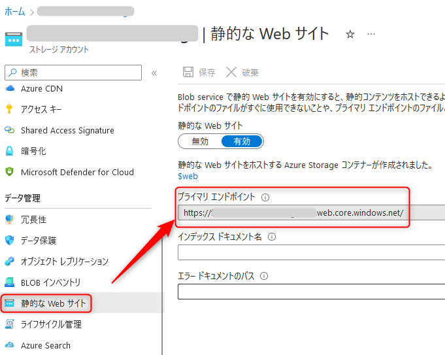Click the 検索 search input field
The image size is (445, 355).
73,73
